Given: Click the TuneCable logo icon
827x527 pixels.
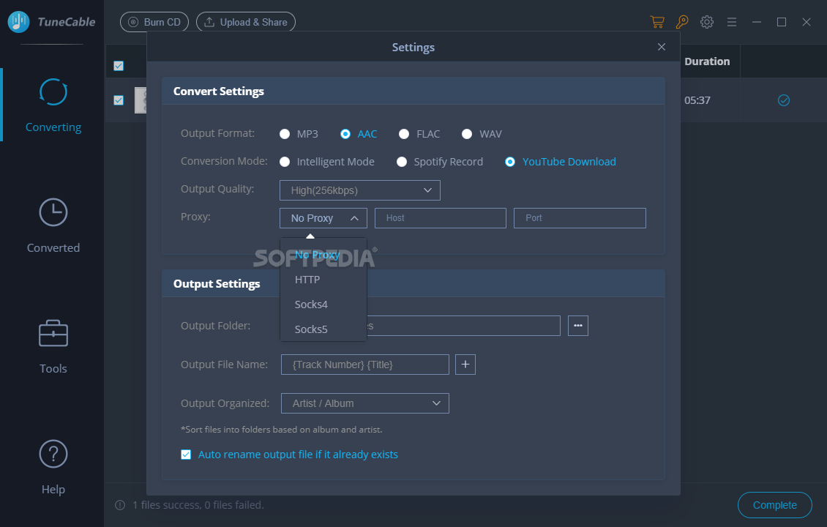Looking at the screenshot, I should (19, 22).
